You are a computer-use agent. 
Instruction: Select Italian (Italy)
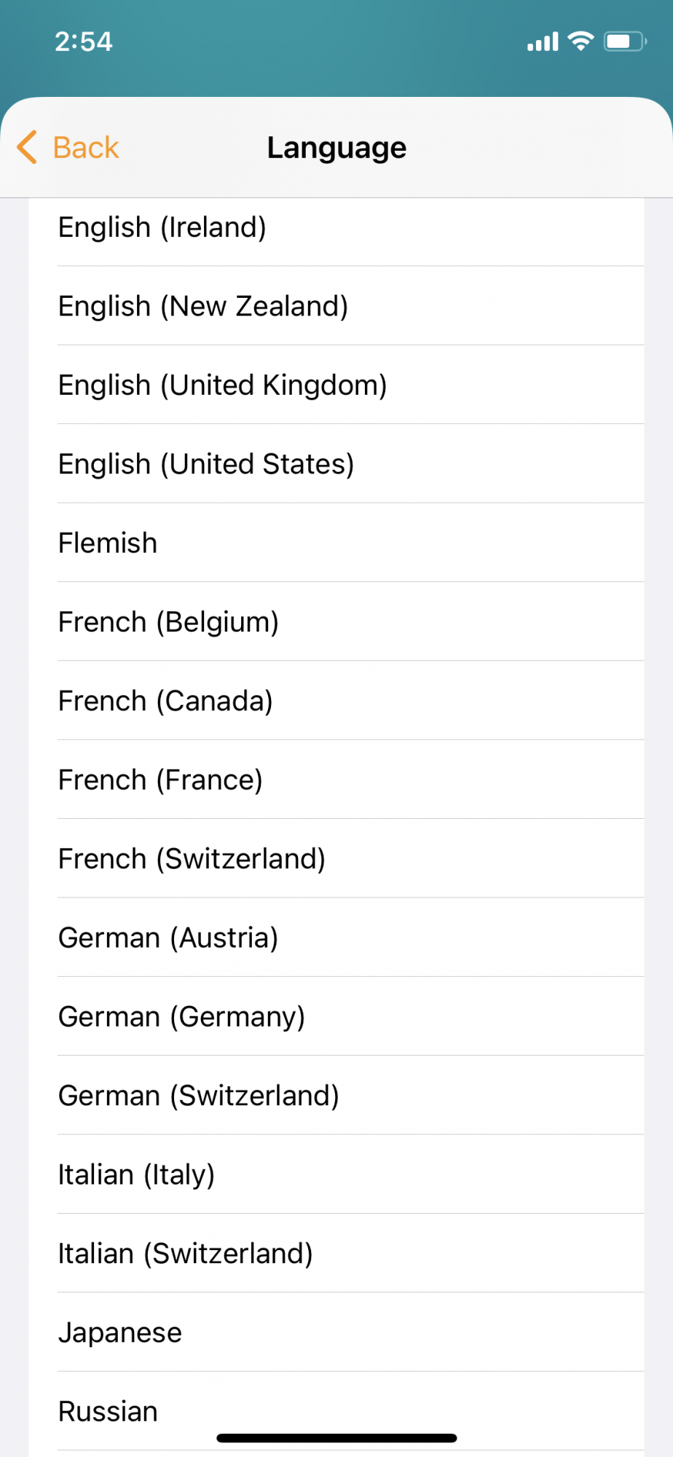pos(336,1174)
